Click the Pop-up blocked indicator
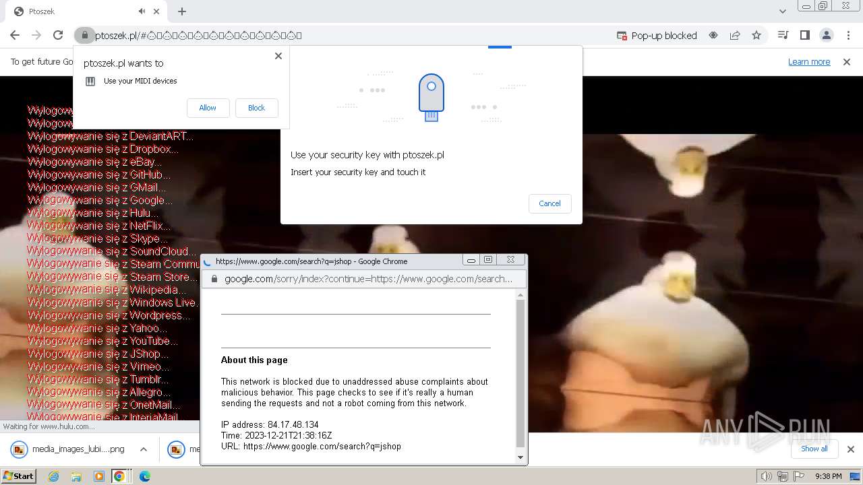This screenshot has height=485, width=863. [x=657, y=36]
